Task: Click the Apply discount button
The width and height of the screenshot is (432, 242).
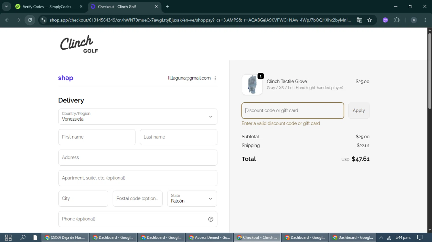Action: coord(359,111)
